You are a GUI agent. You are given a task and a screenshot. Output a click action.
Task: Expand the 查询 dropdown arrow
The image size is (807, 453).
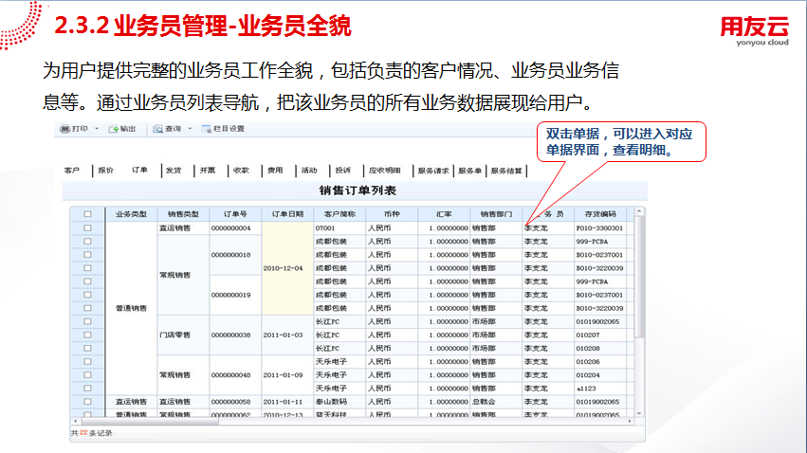click(x=189, y=129)
